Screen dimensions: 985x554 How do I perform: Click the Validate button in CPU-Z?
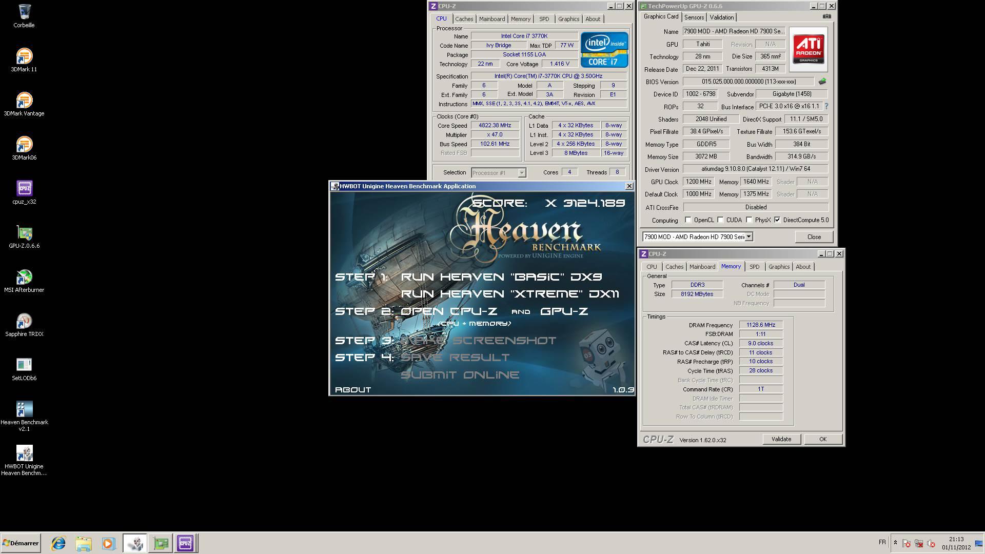tap(781, 439)
